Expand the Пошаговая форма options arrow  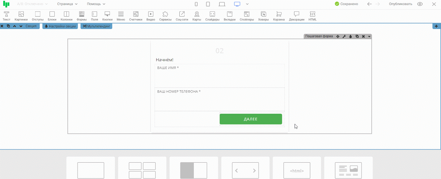(x=369, y=36)
